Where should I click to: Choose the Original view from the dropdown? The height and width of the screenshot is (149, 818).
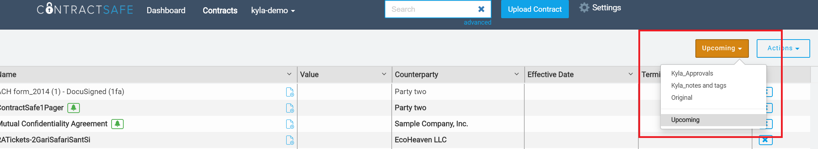click(x=682, y=98)
